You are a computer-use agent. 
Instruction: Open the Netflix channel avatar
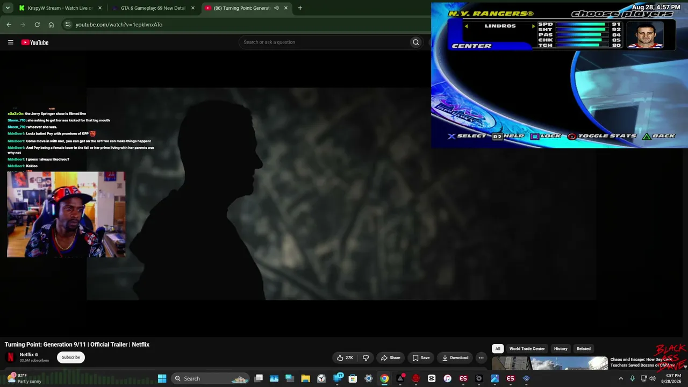point(10,357)
